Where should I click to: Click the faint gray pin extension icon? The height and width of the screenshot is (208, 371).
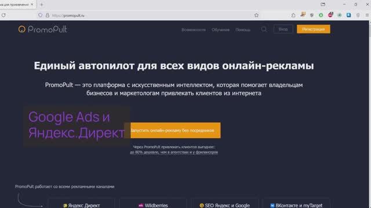tap(358, 16)
